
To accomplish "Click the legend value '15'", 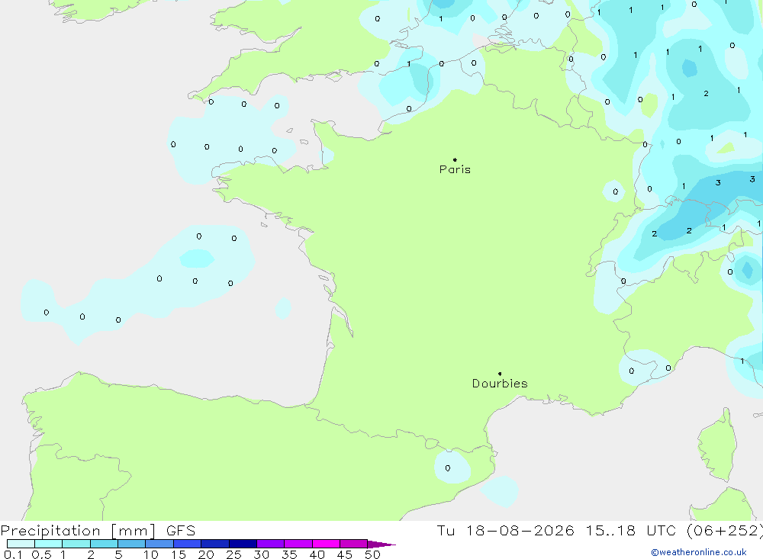I will click(x=179, y=554).
